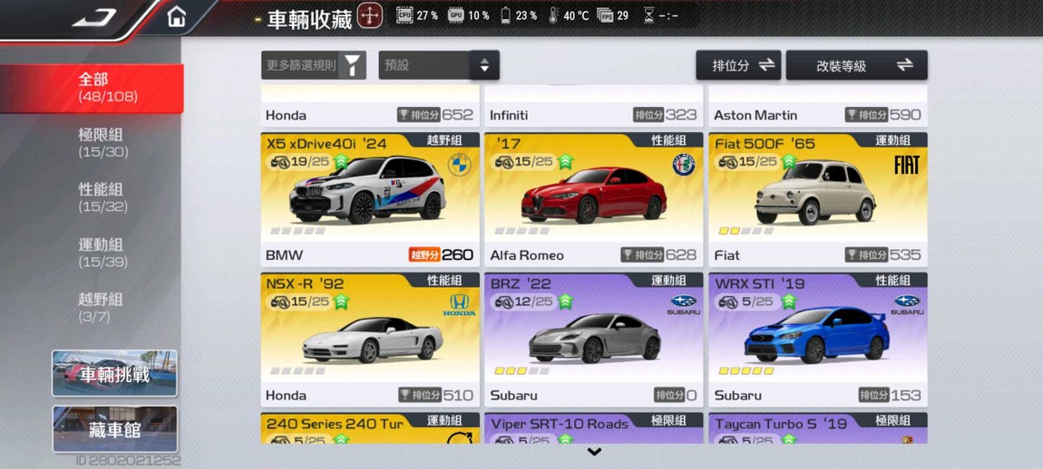Open the 藏車館 button

(114, 429)
